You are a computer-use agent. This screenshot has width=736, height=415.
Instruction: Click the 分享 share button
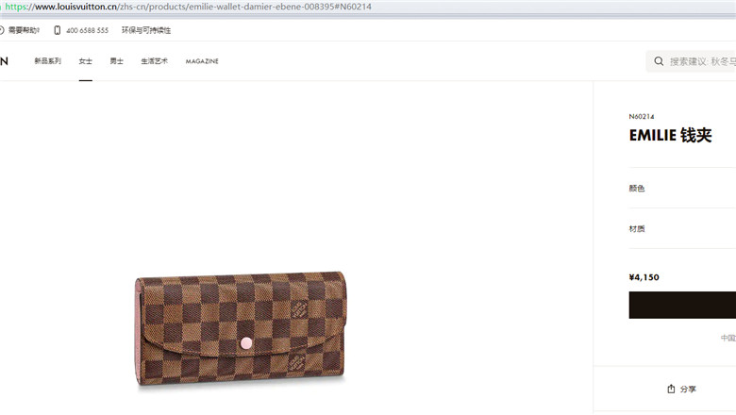coord(682,389)
